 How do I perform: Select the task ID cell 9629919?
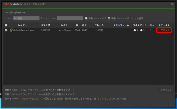(46, 30)
